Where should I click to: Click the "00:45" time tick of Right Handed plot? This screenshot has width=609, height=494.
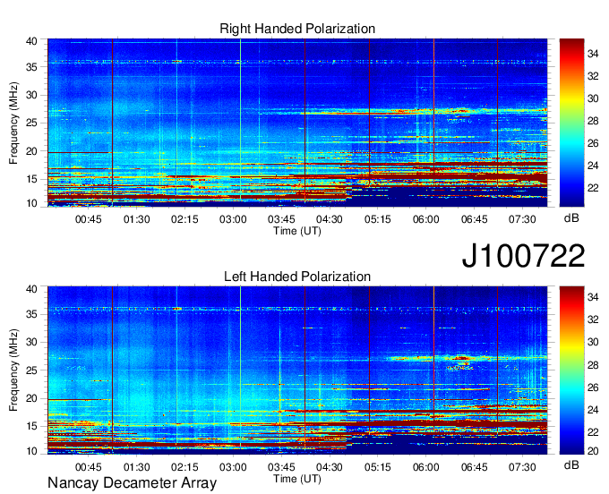[x=88, y=219]
